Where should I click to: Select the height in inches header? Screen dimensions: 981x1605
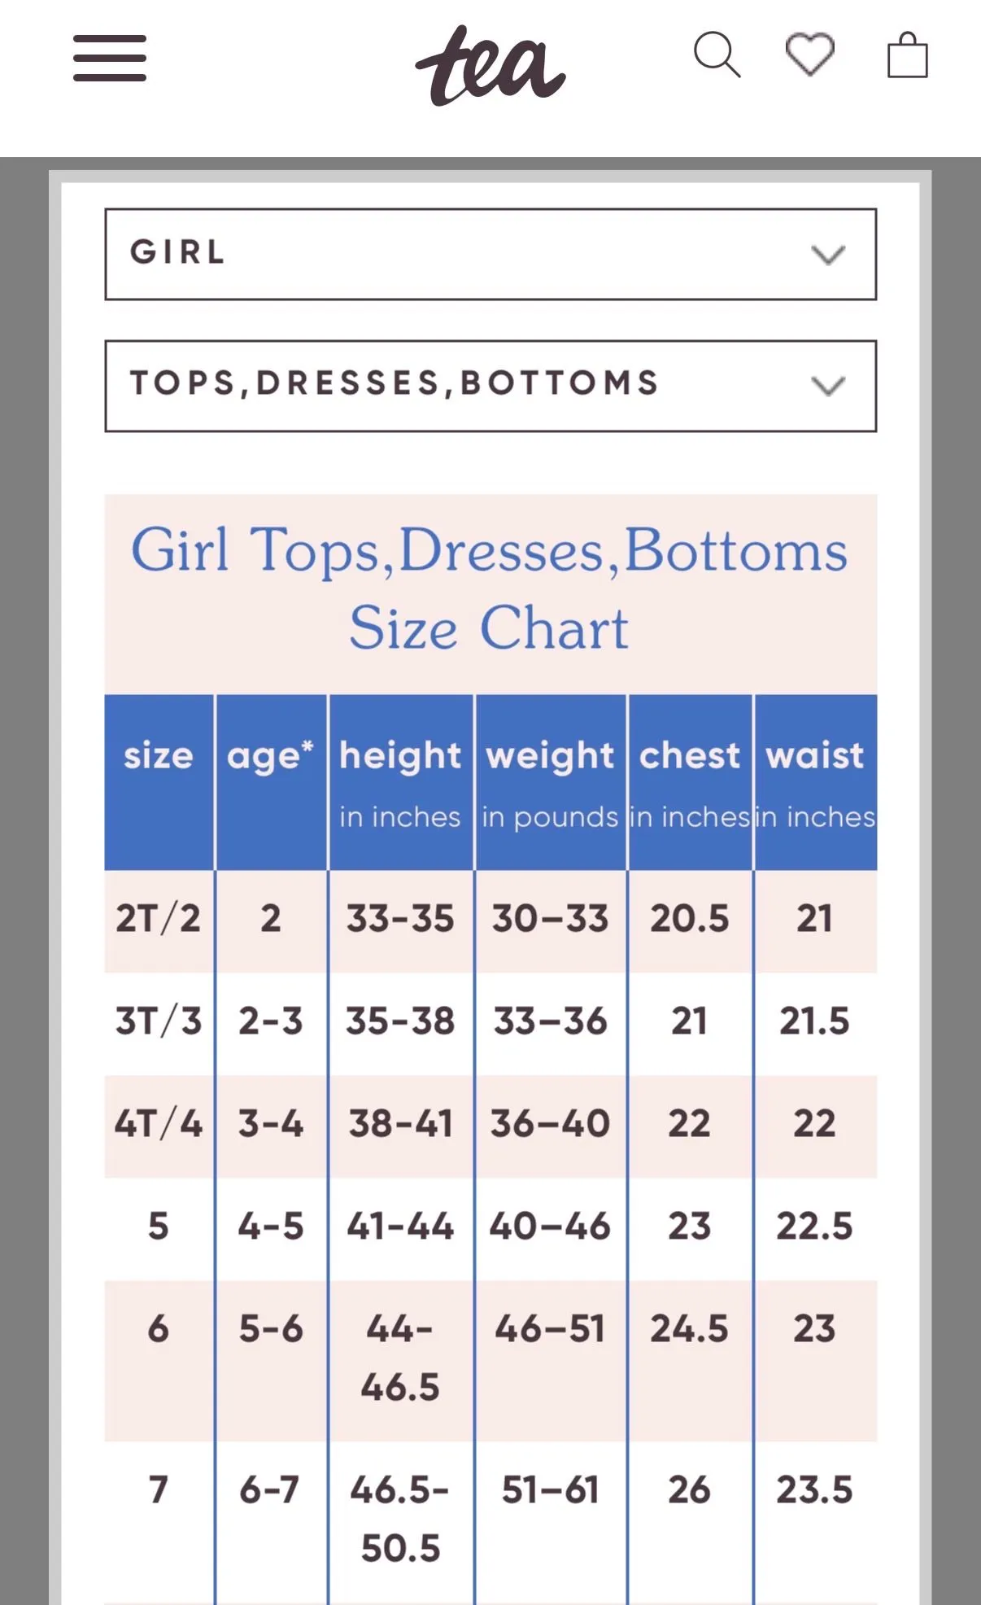coord(400,781)
